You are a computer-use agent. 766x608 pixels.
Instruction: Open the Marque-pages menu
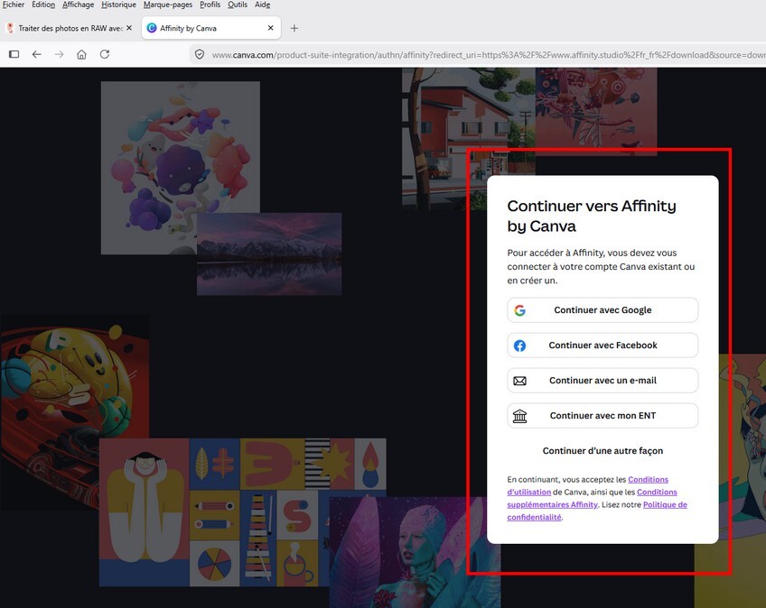[168, 5]
